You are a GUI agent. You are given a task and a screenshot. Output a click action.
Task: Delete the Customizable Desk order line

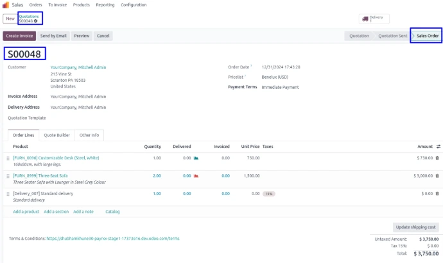tap(437, 157)
